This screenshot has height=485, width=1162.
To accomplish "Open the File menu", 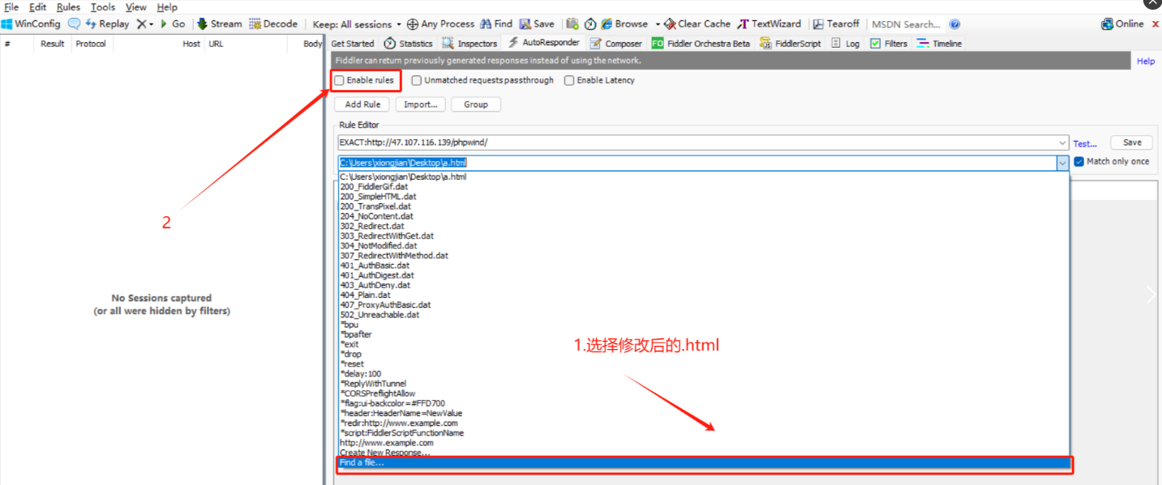I will pos(11,7).
